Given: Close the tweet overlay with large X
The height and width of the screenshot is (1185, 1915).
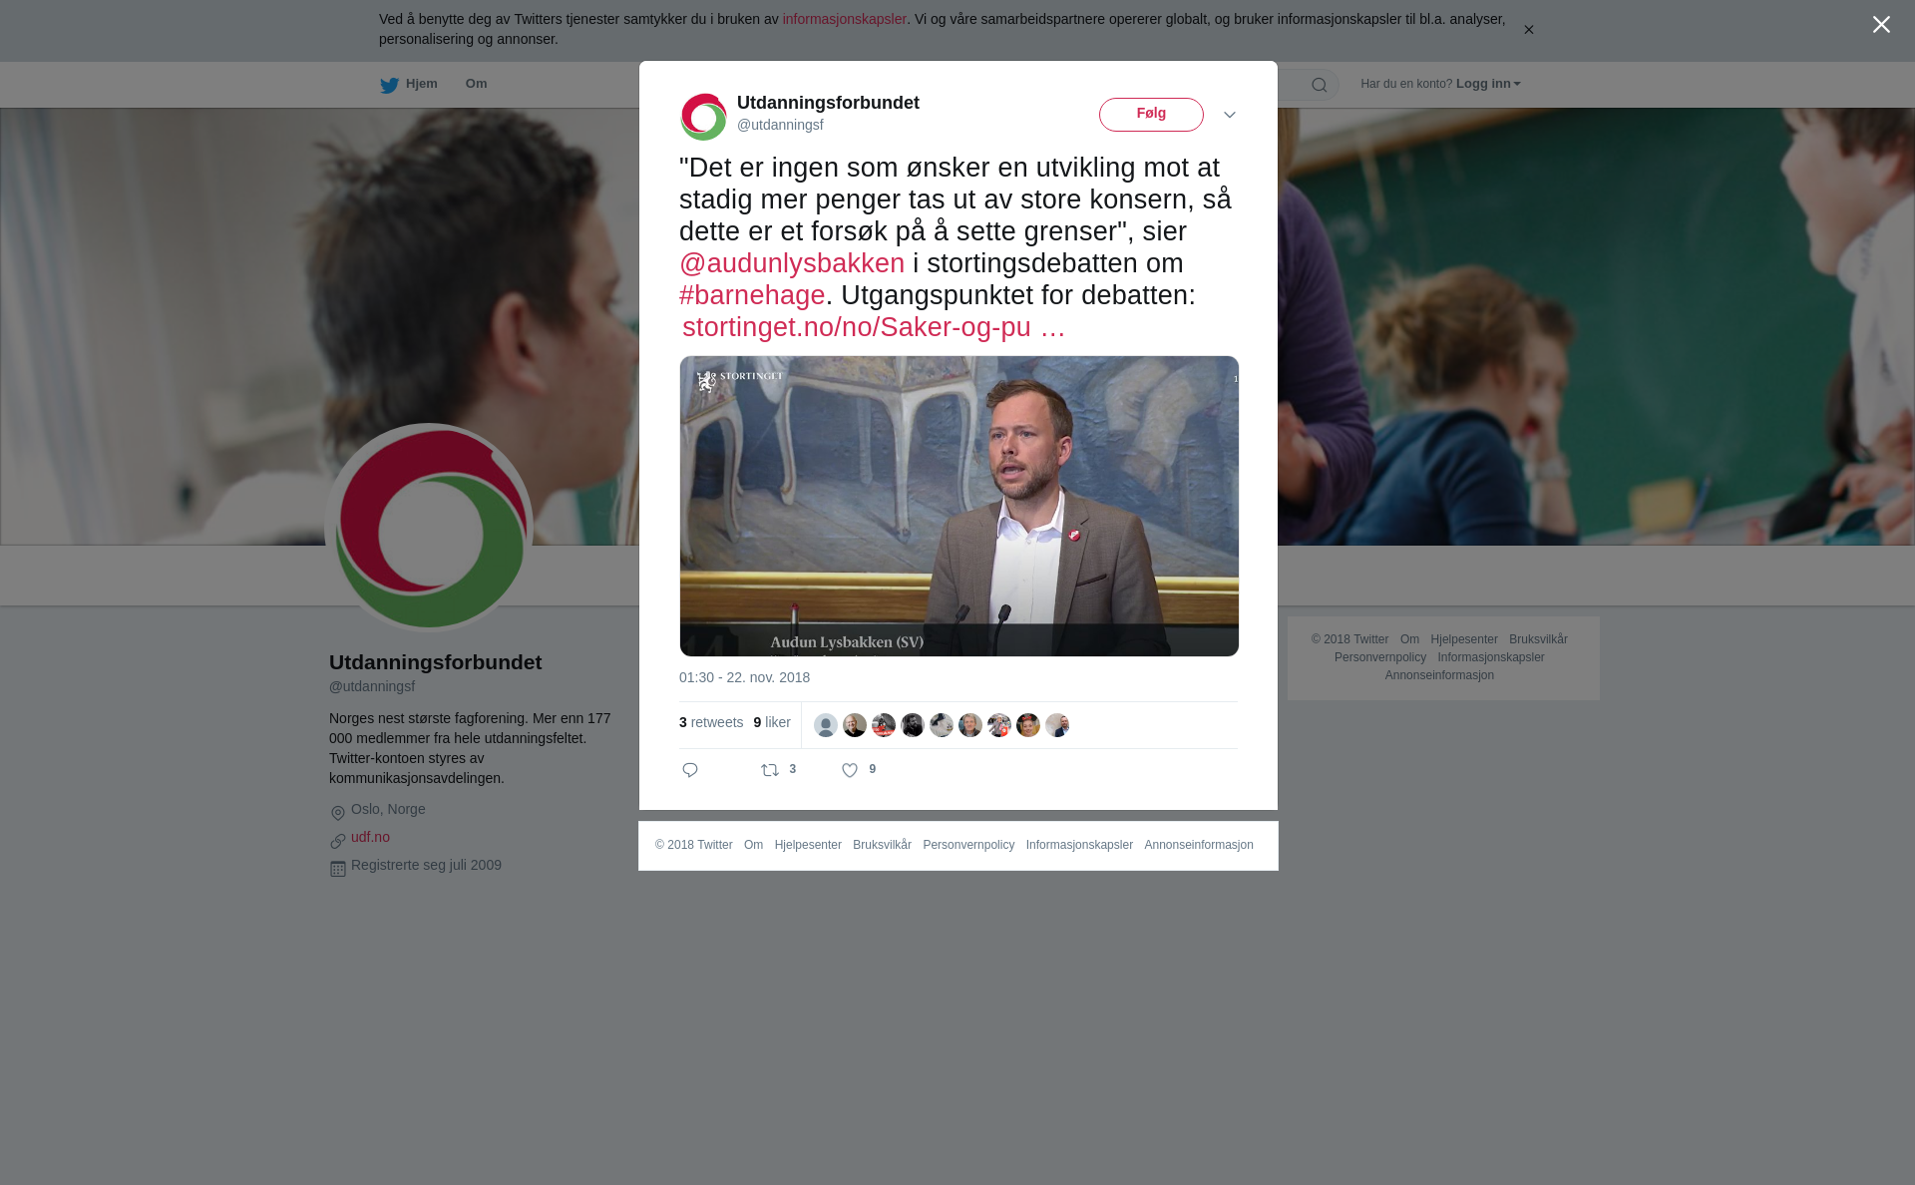Looking at the screenshot, I should click(1881, 25).
